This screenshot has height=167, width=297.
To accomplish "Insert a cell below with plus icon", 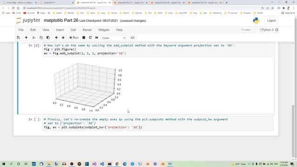I will click(x=26, y=38).
